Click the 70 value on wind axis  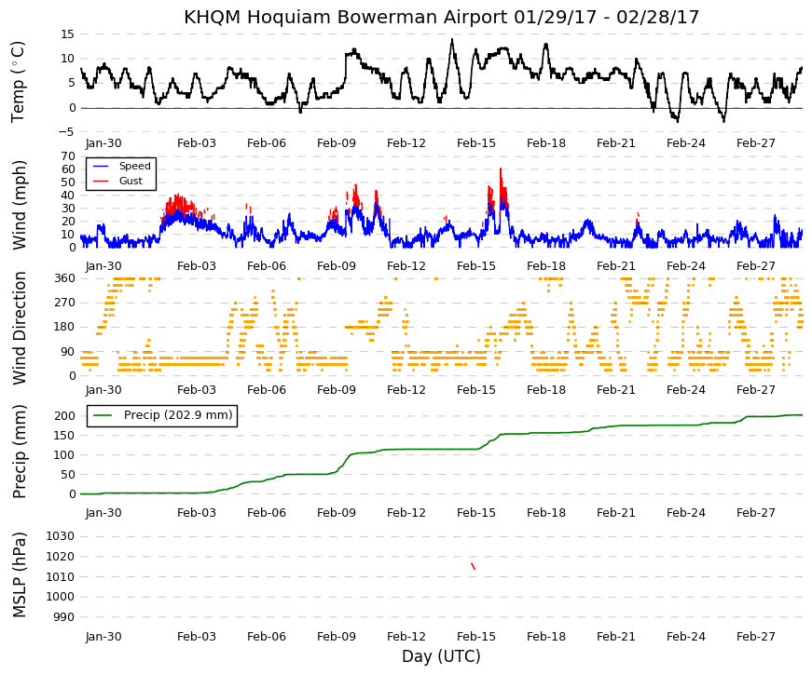(x=68, y=156)
